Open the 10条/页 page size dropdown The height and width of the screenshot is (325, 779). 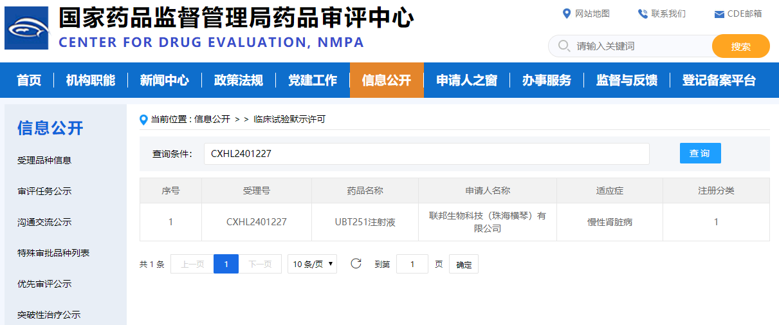point(312,264)
